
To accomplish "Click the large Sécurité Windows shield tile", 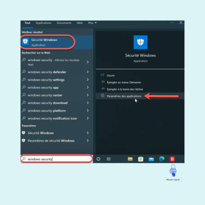I will pyautogui.click(x=141, y=42).
